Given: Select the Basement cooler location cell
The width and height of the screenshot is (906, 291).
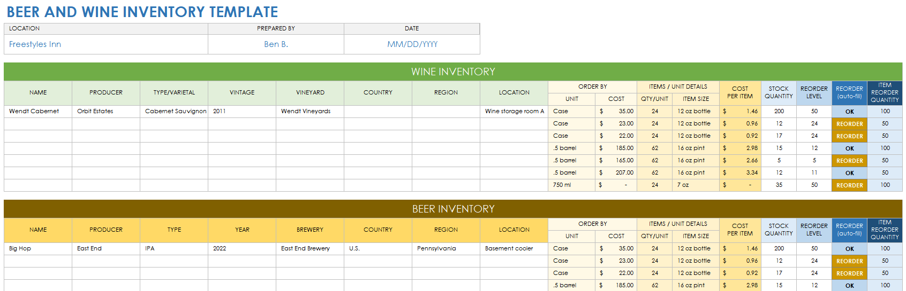Looking at the screenshot, I should (514, 248).
